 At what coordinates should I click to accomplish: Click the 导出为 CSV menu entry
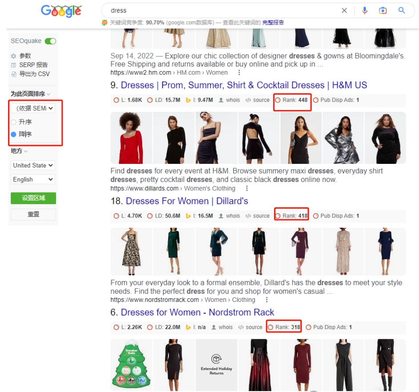point(35,74)
